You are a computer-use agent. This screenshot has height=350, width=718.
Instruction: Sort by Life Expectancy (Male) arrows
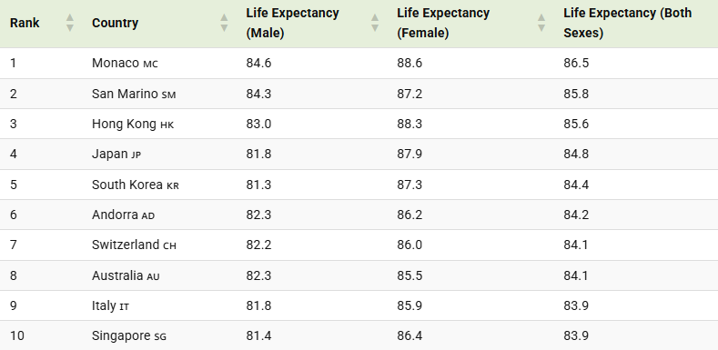pyautogui.click(x=375, y=23)
